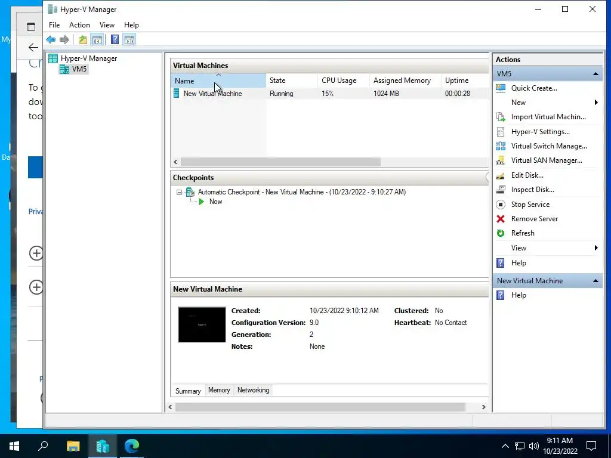Click the Back arrow toolbar icon
Viewport: 611px width, 458px height.
tap(51, 39)
